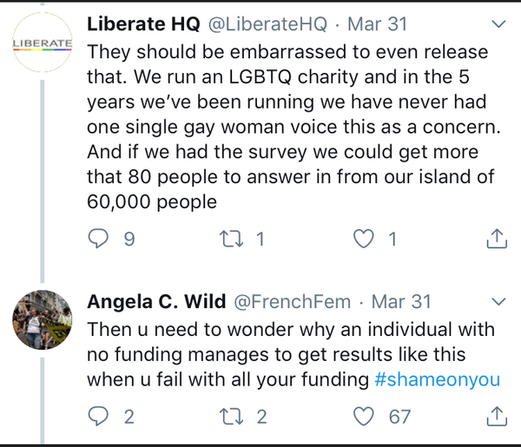Open Liberate HQ tweet body text
This screenshot has width=521, height=447.
point(287,127)
